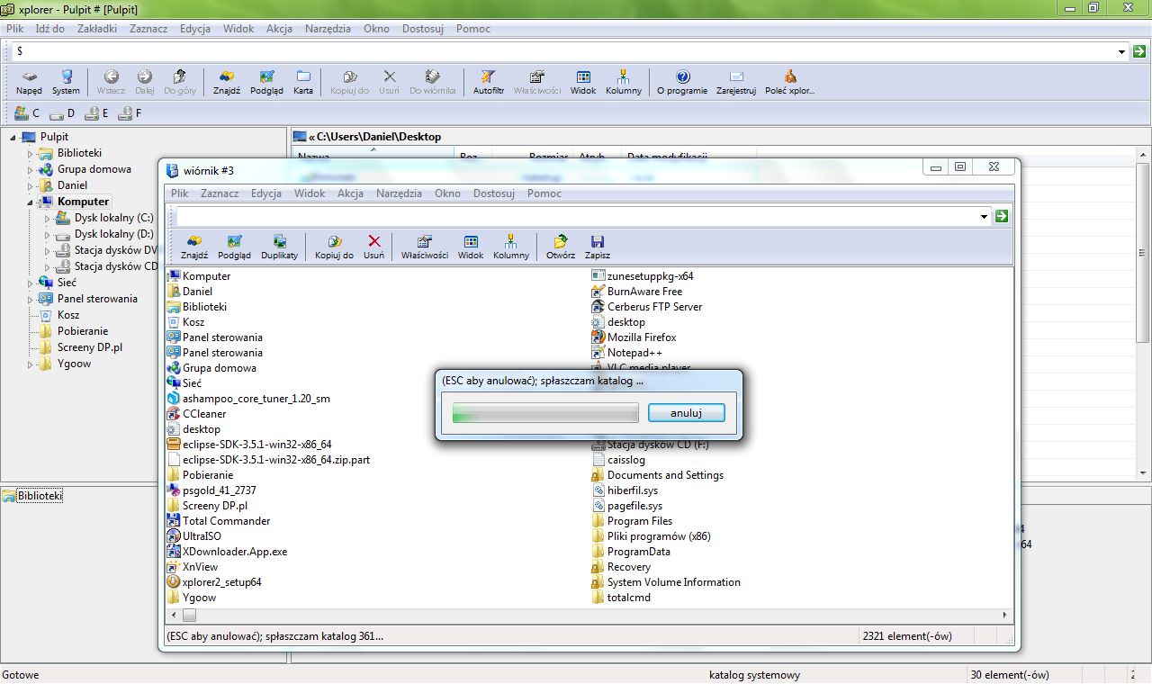This screenshot has height=684, width=1152.
Task: Click the Zarejestruj icon
Action: [736, 83]
